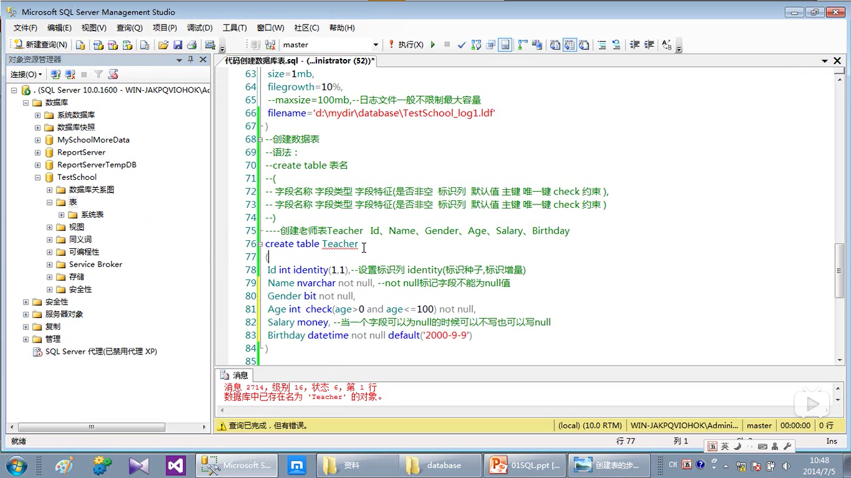Click the include actual execution plan icon

click(x=523, y=45)
